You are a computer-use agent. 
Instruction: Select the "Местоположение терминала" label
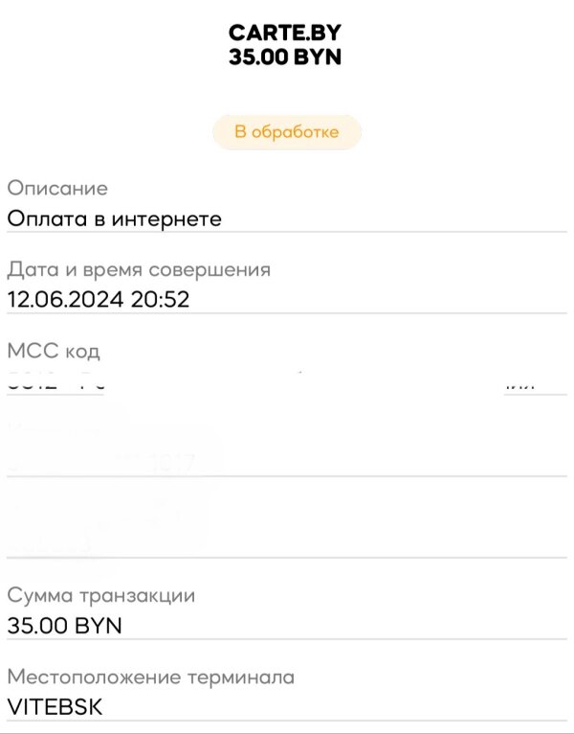[x=151, y=677]
